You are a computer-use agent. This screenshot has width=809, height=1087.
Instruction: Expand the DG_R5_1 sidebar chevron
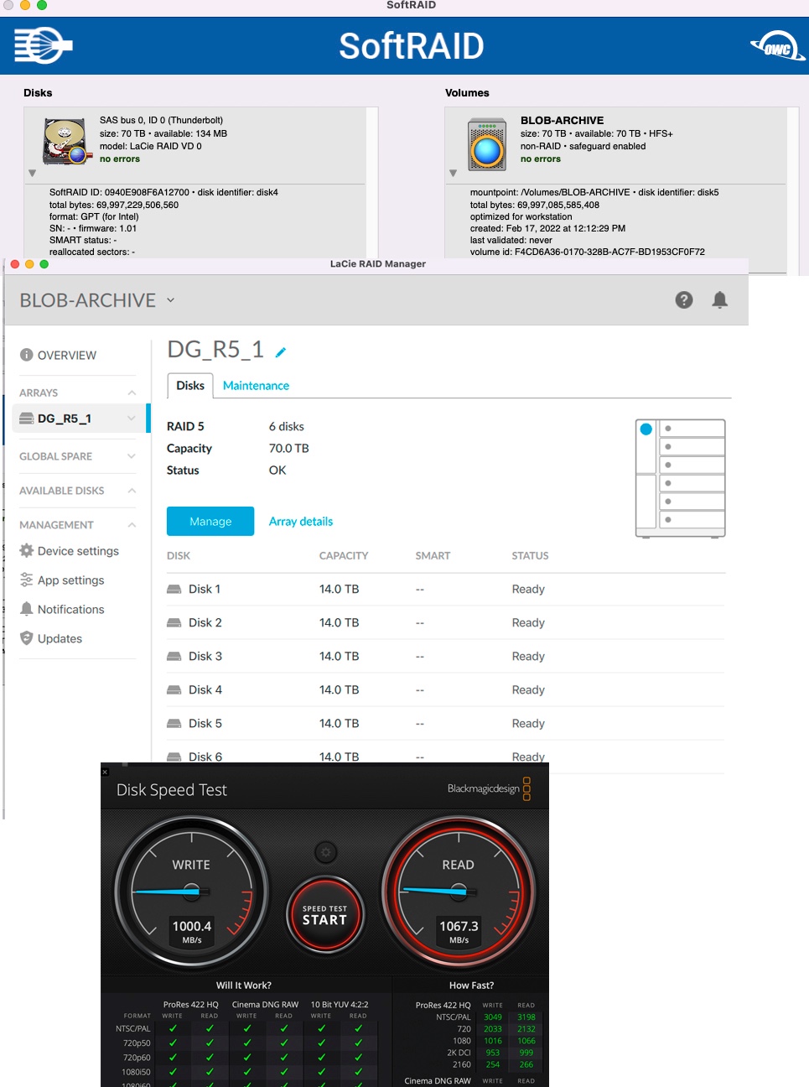(131, 419)
